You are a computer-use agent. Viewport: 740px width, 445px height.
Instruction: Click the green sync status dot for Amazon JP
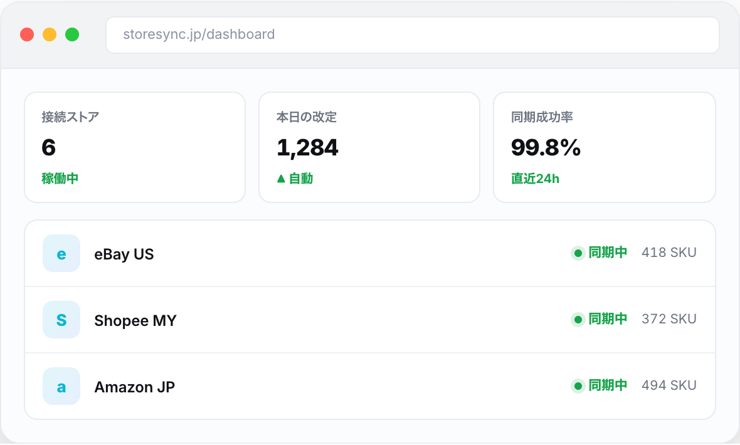click(578, 387)
